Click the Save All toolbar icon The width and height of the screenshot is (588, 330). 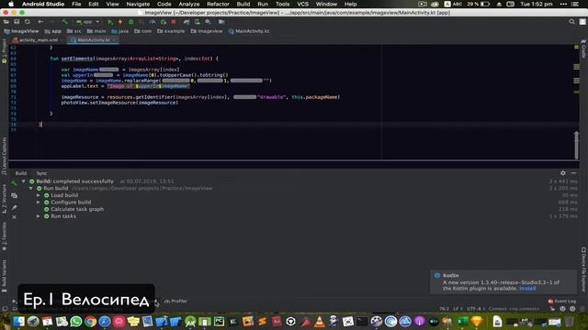coord(17,22)
